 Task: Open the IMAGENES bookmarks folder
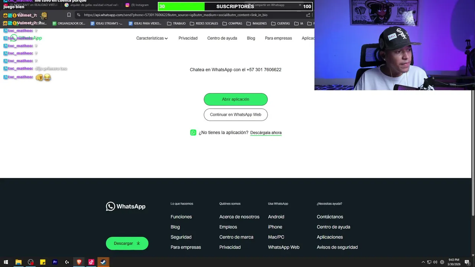click(256, 23)
